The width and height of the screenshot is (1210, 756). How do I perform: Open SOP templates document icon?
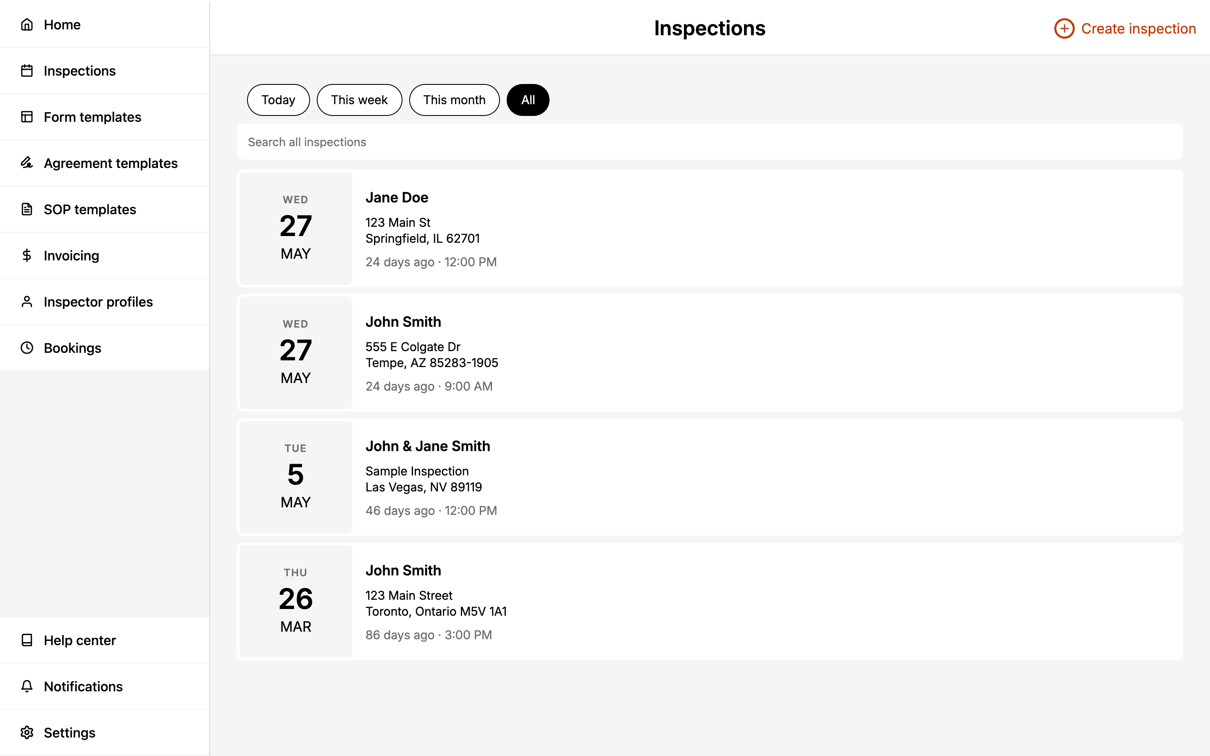point(27,209)
